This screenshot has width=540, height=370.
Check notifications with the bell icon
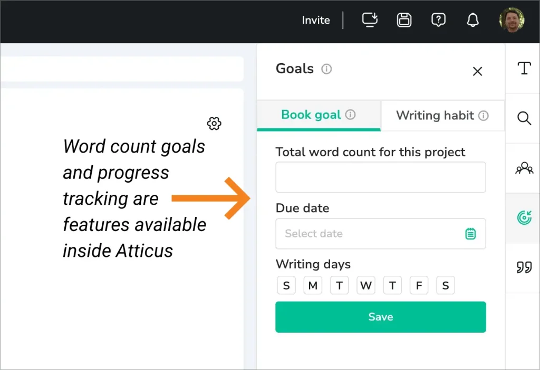coord(472,20)
